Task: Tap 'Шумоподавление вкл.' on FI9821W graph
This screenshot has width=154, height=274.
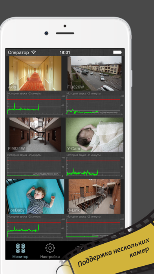Action: tap(46, 174)
